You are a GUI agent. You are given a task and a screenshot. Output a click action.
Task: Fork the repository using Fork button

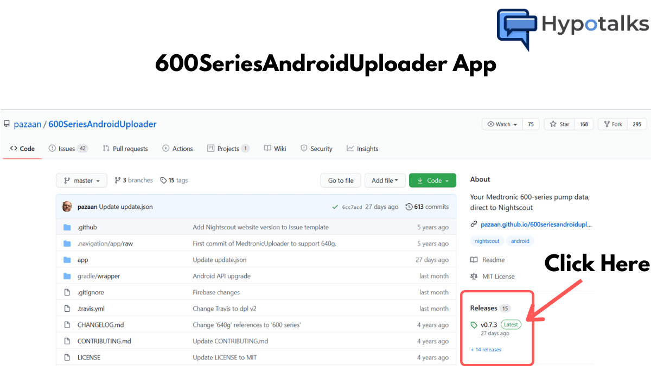(x=612, y=124)
